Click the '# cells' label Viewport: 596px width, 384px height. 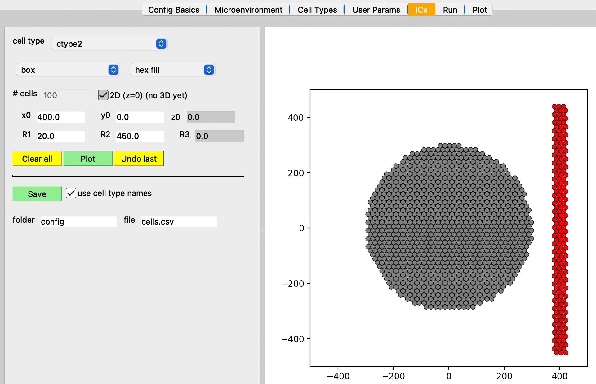tap(25, 94)
